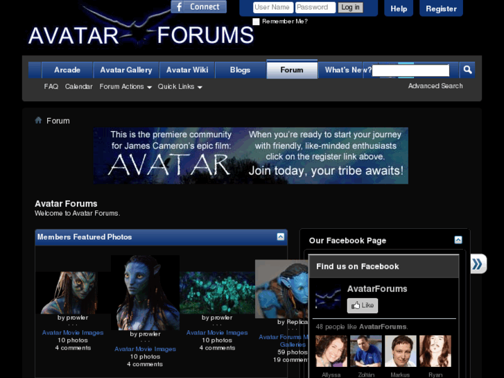Open Advanced Search
Viewport: 504px width, 378px height.
tap(435, 86)
